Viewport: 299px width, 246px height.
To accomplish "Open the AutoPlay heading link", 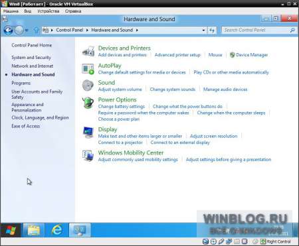I will point(110,66).
